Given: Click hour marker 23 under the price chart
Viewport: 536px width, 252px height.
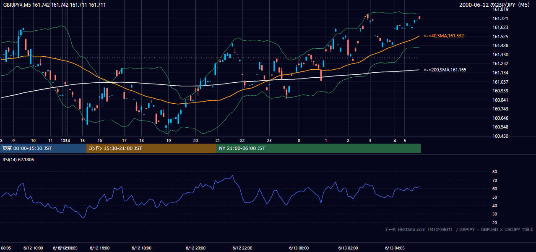Looking at the screenshot, I should click(270, 141).
